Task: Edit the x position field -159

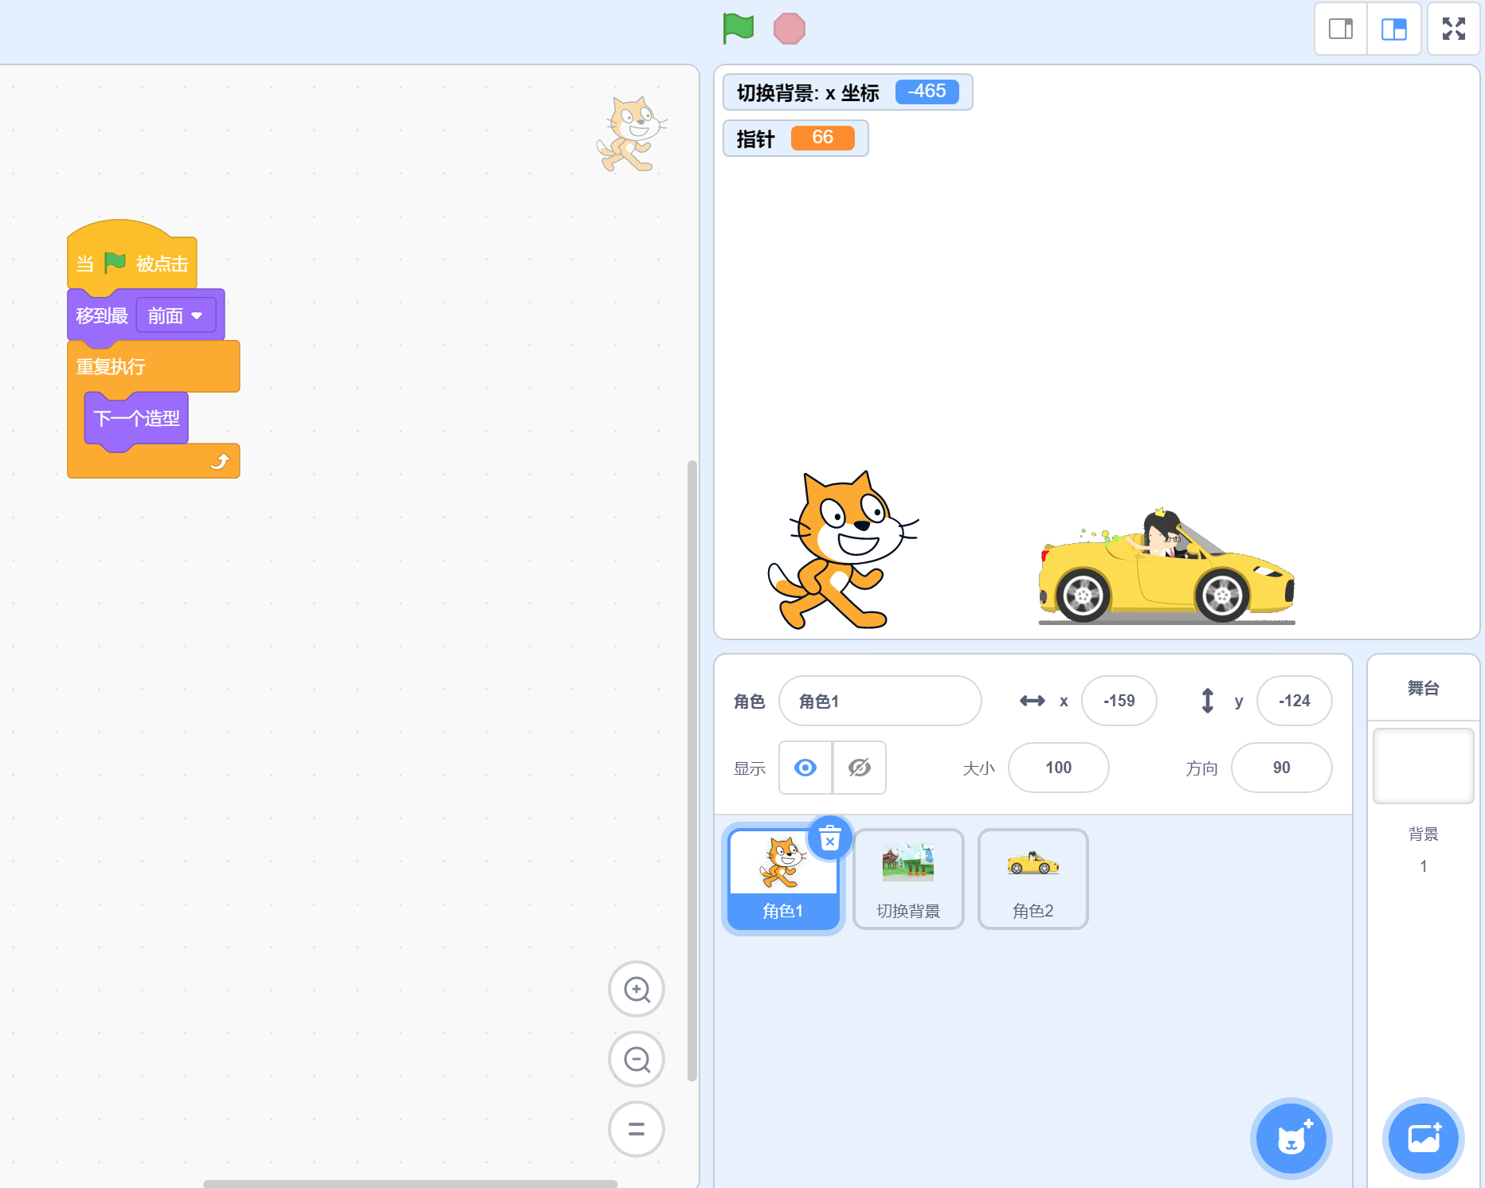Action: point(1119,701)
